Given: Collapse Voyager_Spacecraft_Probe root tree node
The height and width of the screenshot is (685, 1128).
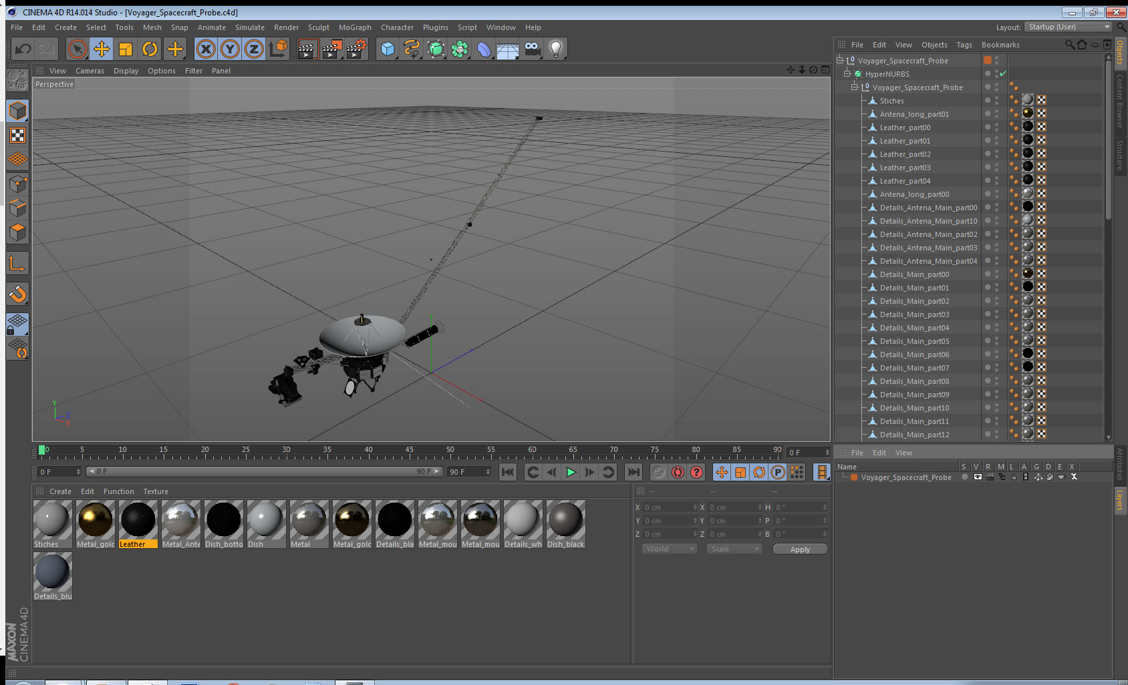Looking at the screenshot, I should (x=840, y=60).
